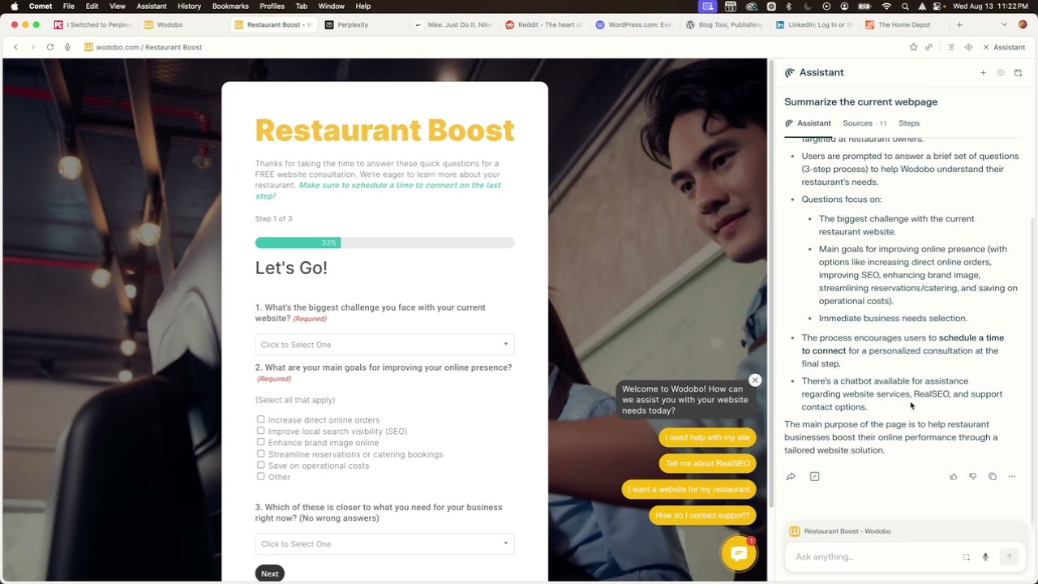Open the answer's more options menu

[1011, 476]
